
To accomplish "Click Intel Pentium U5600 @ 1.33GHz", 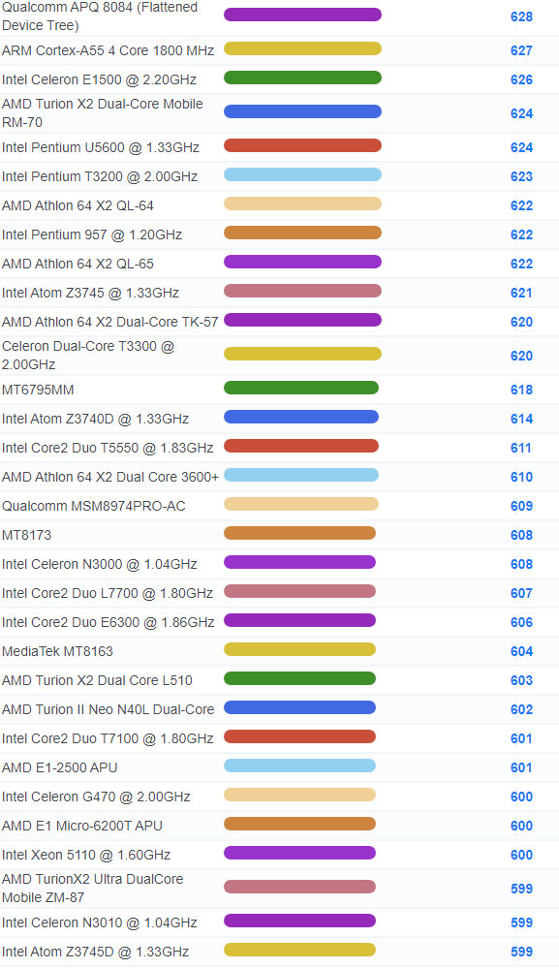I will coord(101,147).
